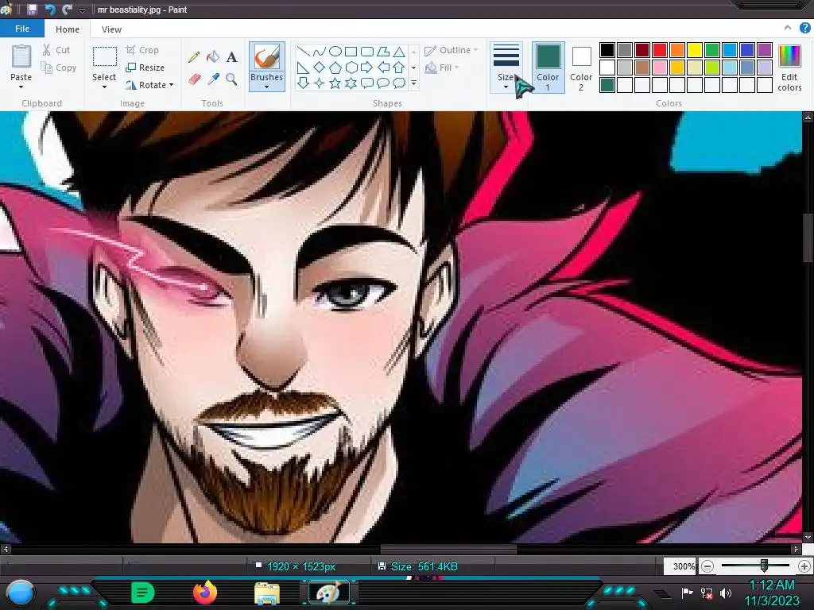
Task: Select the Eraser tool
Action: (x=194, y=79)
